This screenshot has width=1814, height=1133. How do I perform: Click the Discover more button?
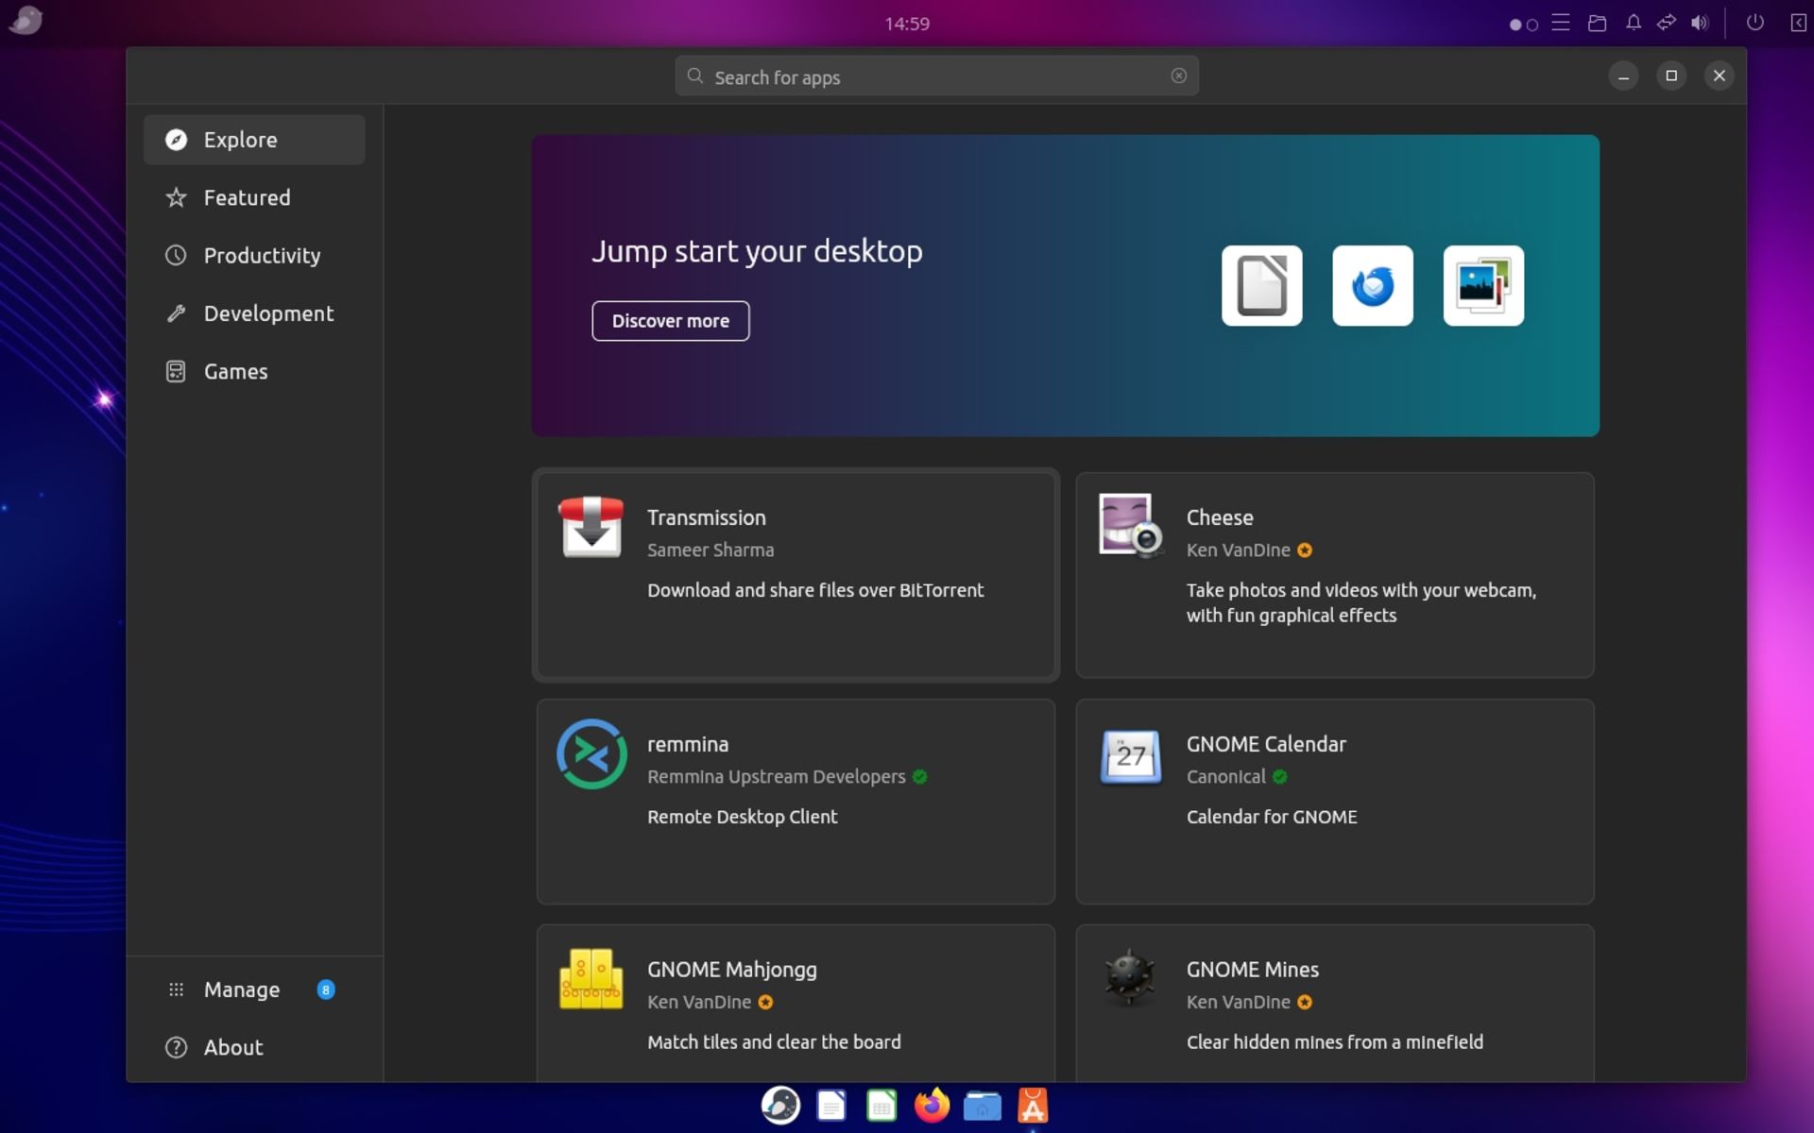(670, 321)
